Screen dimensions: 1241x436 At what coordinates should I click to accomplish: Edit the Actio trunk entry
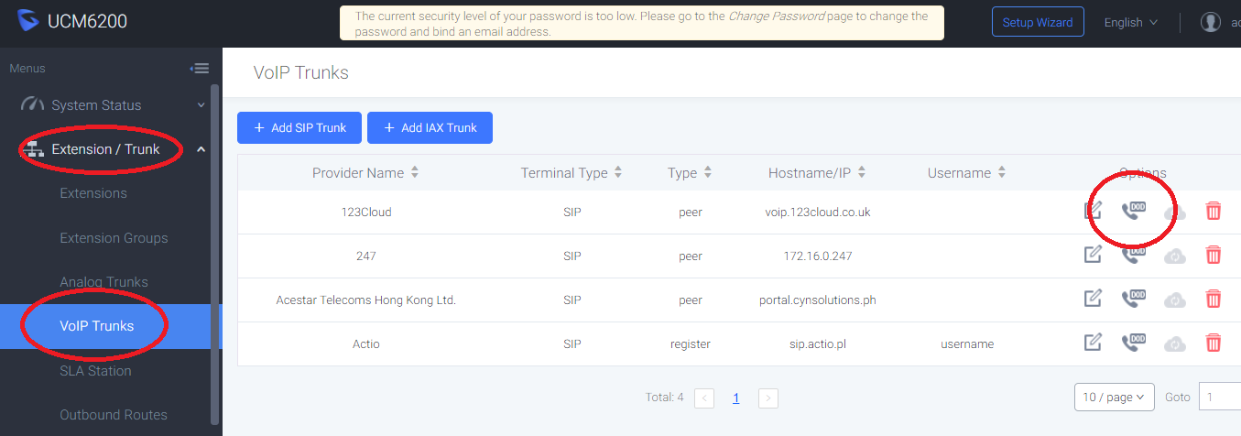(x=1093, y=343)
